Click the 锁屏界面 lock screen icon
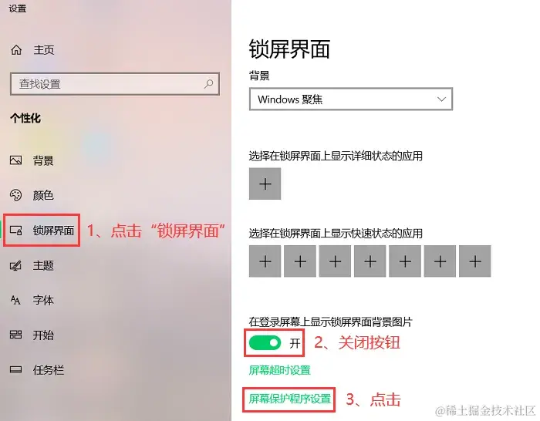Viewport: 540px width, 421px height. coord(16,231)
